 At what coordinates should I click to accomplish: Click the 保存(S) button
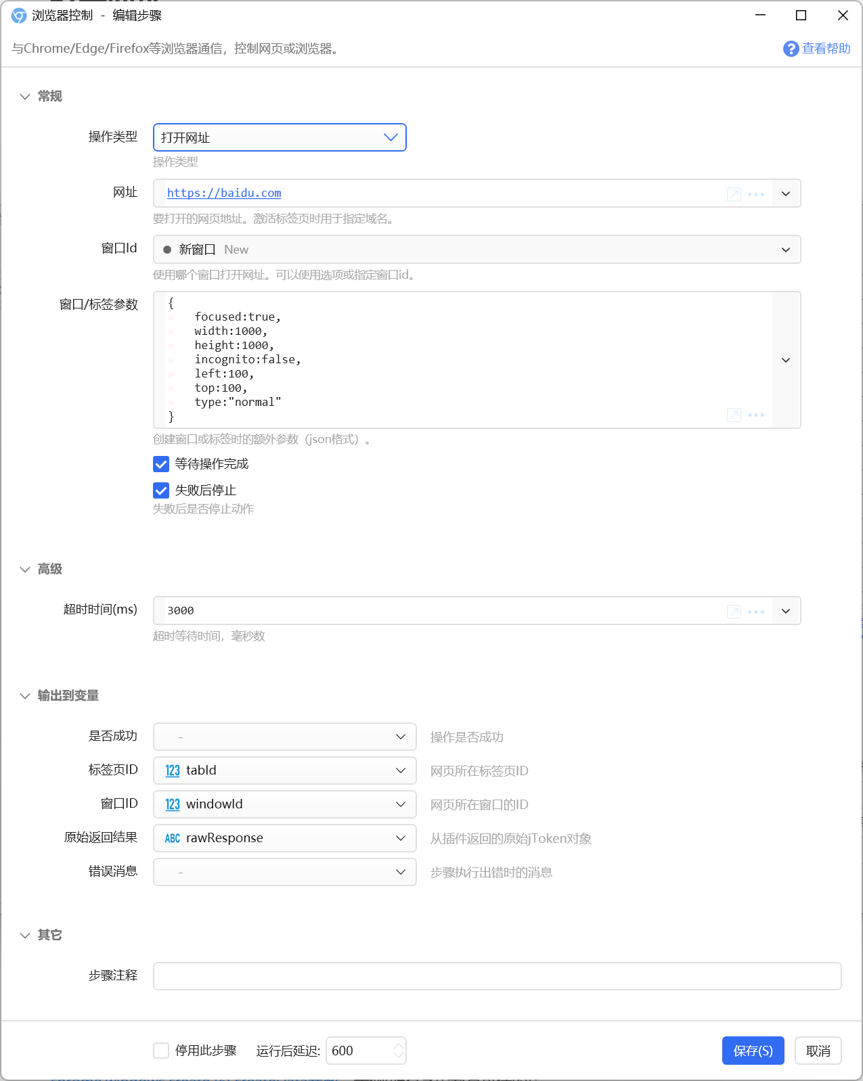753,1051
